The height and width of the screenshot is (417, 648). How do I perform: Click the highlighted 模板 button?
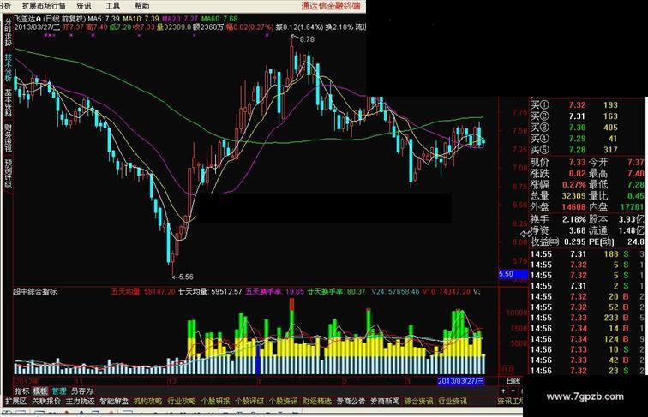click(x=40, y=390)
